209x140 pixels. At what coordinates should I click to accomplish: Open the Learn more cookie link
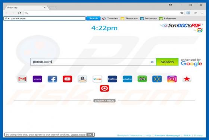[78, 135]
